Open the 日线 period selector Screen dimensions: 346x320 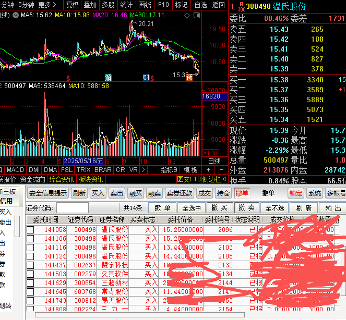tap(214, 162)
